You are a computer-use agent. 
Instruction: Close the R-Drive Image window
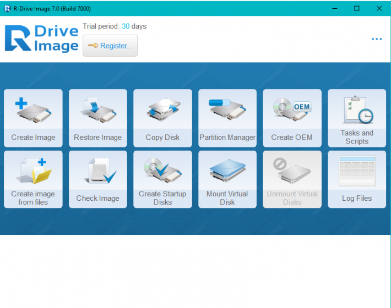point(379,8)
